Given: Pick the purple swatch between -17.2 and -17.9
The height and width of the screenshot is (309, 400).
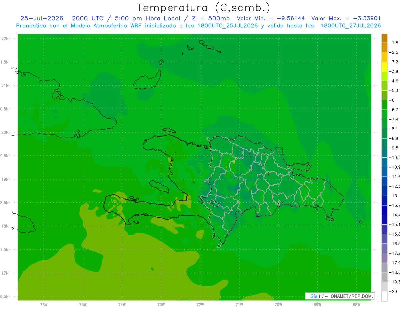Looking at the screenshot, I should pos(384,258).
